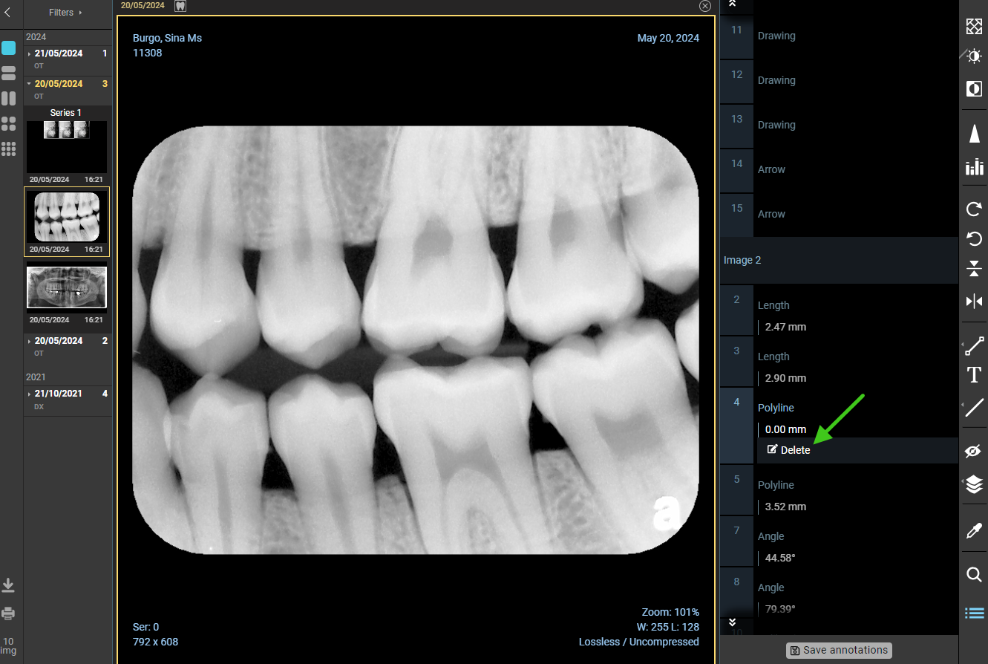Click the download icon in left sidebar

tap(8, 585)
